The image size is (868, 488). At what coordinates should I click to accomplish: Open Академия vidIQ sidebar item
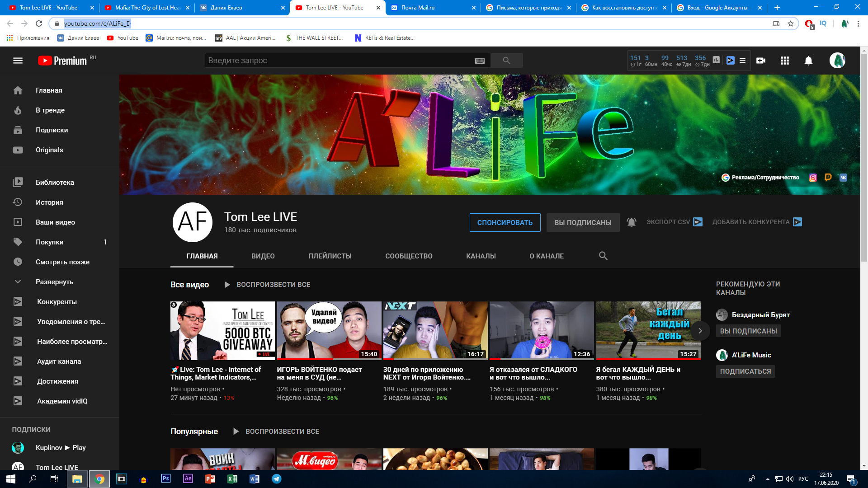point(60,401)
